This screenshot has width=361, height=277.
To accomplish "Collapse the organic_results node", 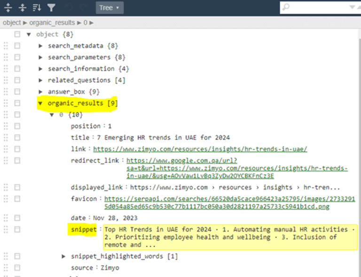I will click(40, 103).
